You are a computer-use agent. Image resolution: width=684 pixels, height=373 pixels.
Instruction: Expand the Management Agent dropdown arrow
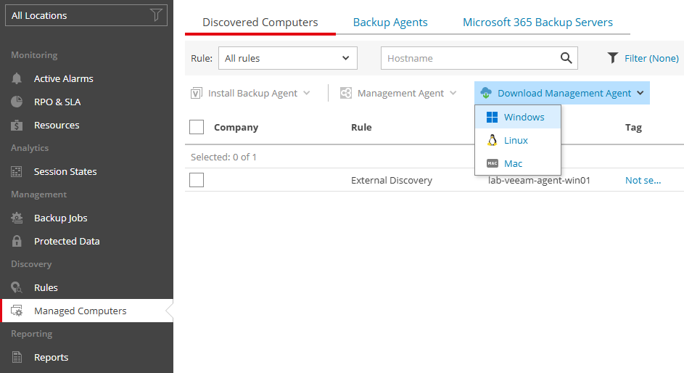(453, 93)
